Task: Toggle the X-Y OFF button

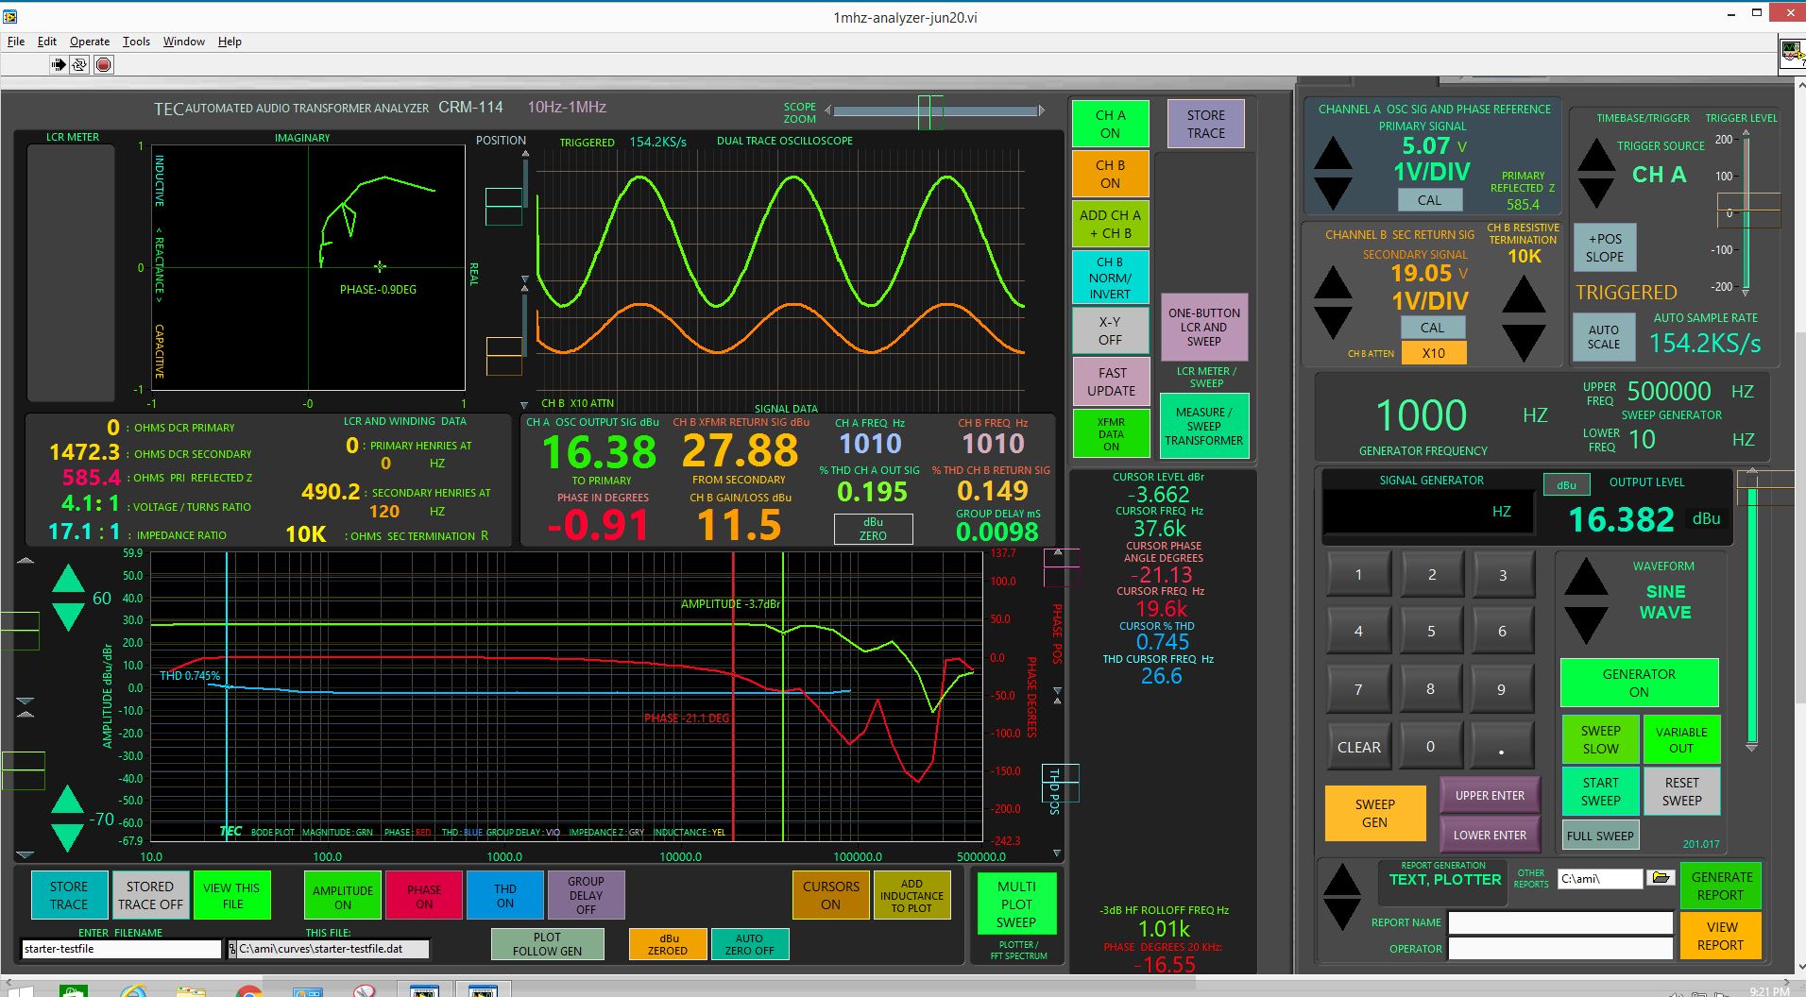Action: pos(1111,330)
